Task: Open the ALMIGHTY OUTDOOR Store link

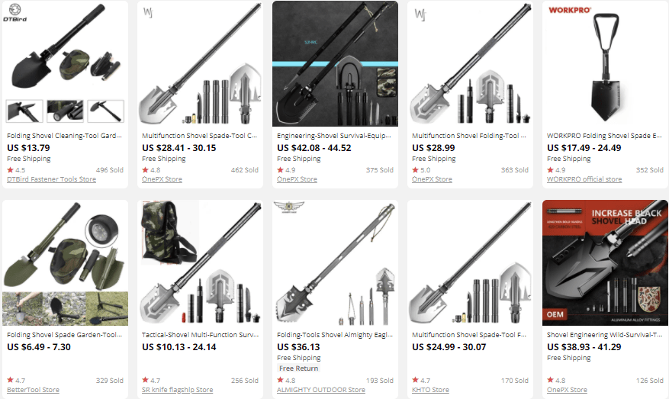Action: (321, 390)
